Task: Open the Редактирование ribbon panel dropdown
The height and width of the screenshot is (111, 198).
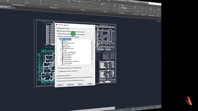Action: coord(18,5)
